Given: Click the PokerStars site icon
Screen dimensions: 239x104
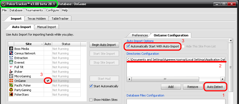Looking at the screenshot, I should coord(11,95).
